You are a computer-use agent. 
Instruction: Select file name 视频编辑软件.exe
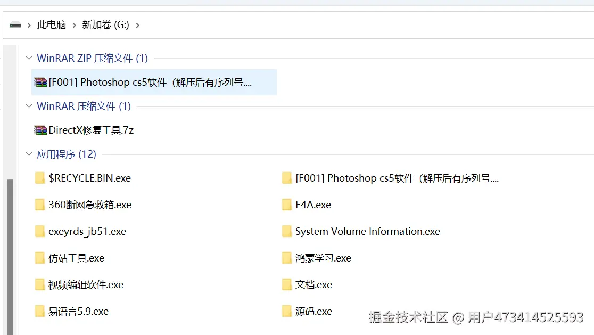point(86,284)
